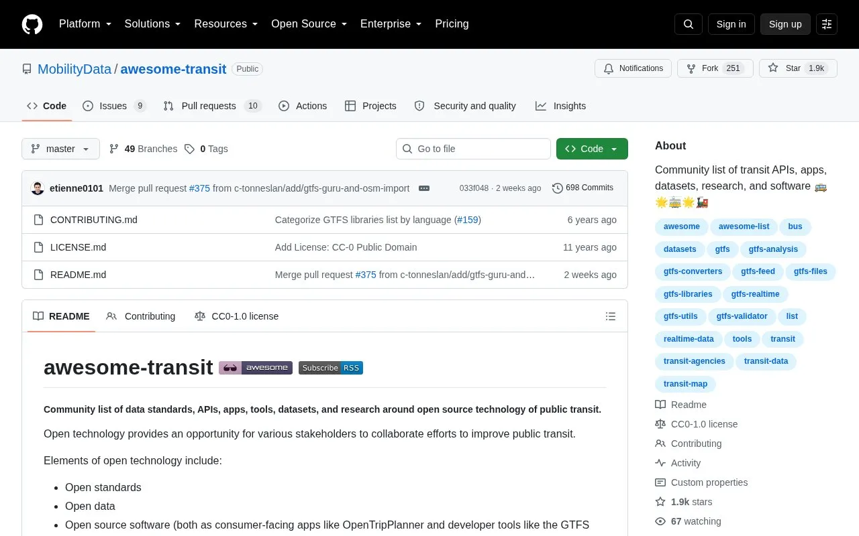Select the CC0-1.0 license tab
The height and width of the screenshot is (536, 859).
(x=236, y=316)
